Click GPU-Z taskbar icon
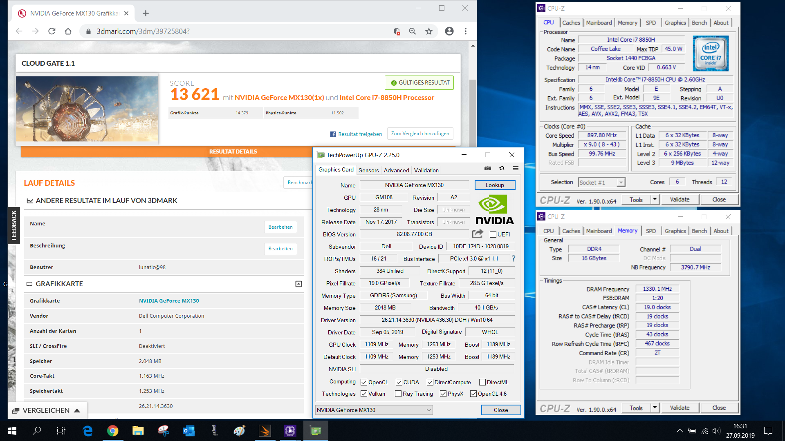785x441 pixels. (316, 431)
